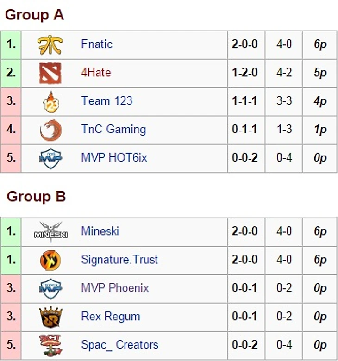Open the Spac_ Creators link
The height and width of the screenshot is (361, 338).
coord(120,345)
